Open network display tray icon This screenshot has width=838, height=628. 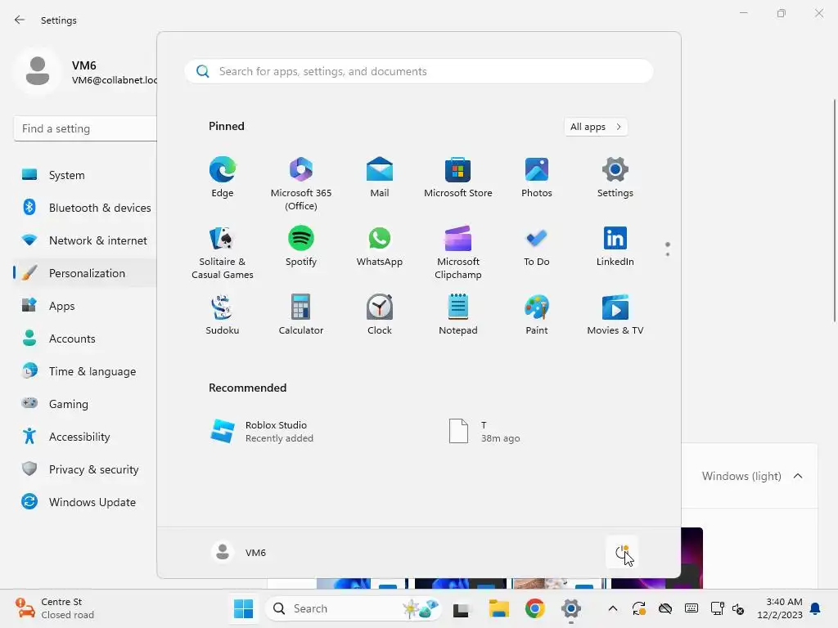[717, 608]
